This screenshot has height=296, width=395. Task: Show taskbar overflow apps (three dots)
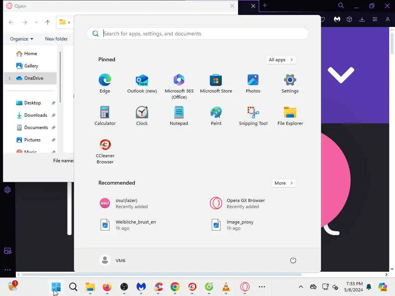tap(262, 287)
